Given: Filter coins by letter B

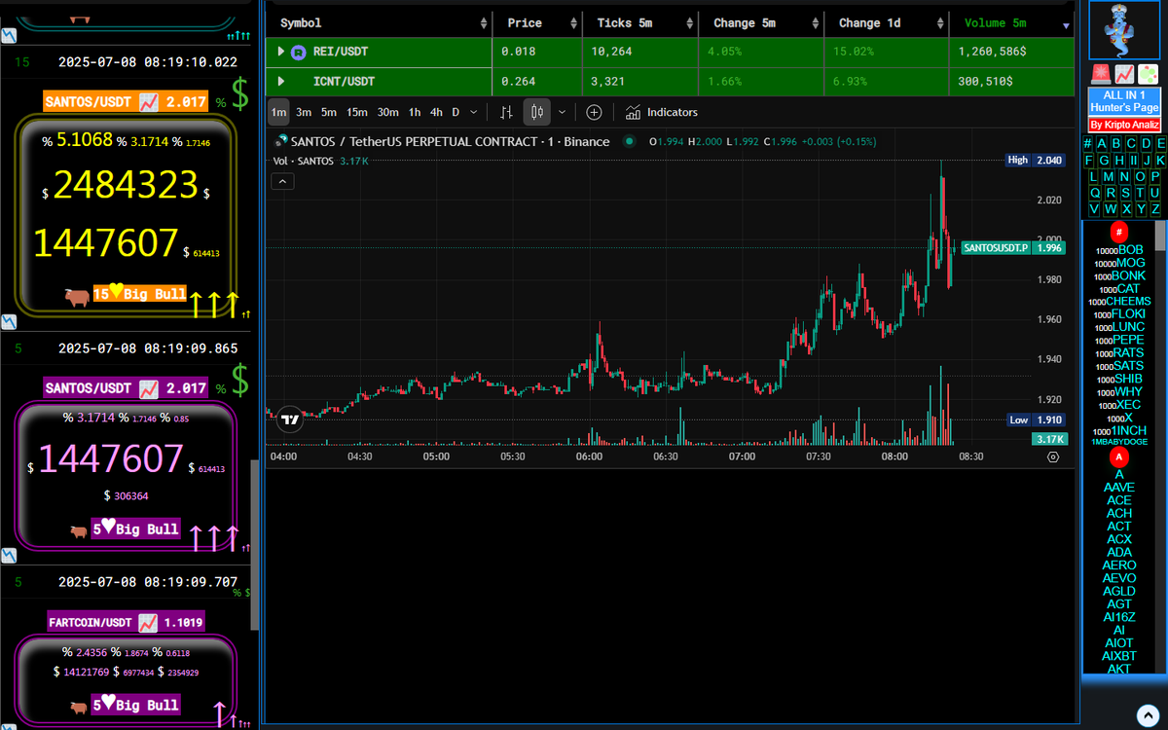Looking at the screenshot, I should click(1116, 144).
